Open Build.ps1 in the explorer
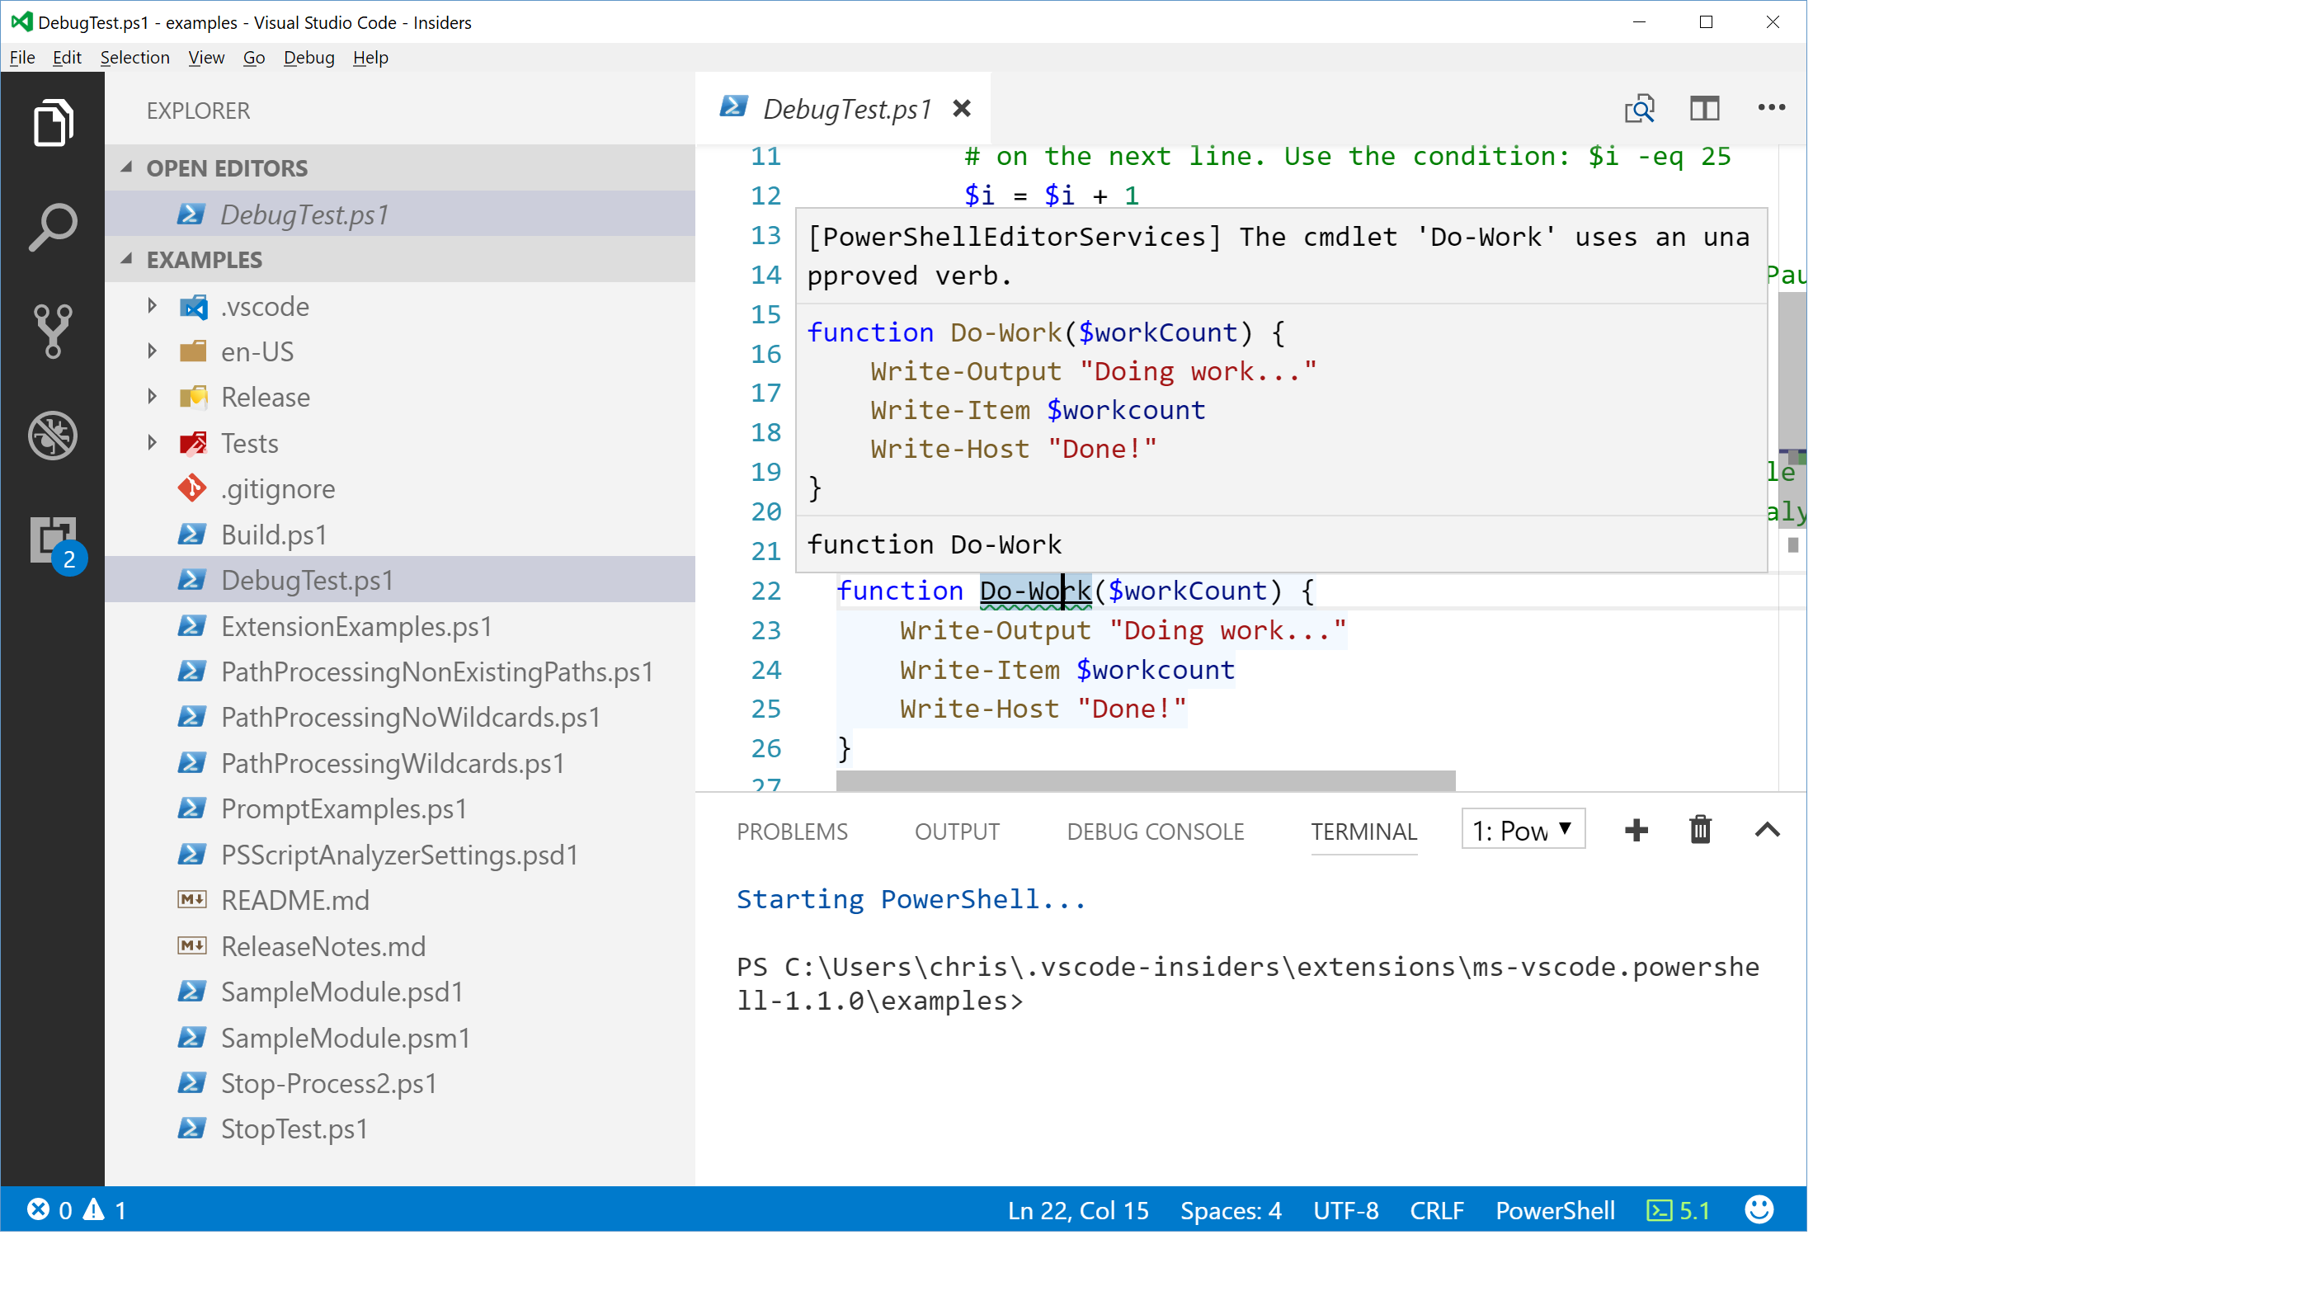 (400, 535)
